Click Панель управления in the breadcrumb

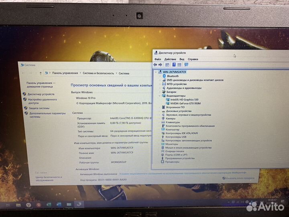[65, 73]
